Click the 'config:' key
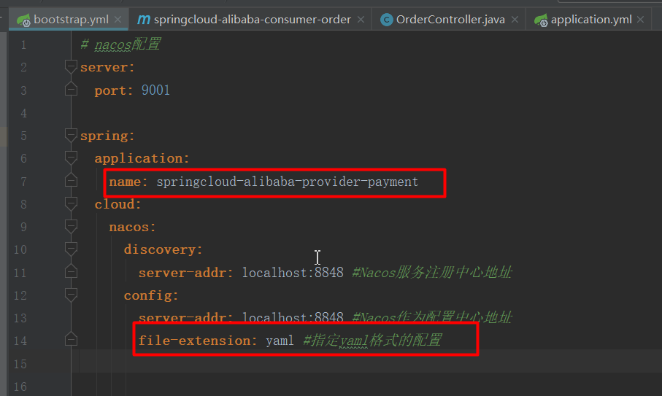 (151, 295)
